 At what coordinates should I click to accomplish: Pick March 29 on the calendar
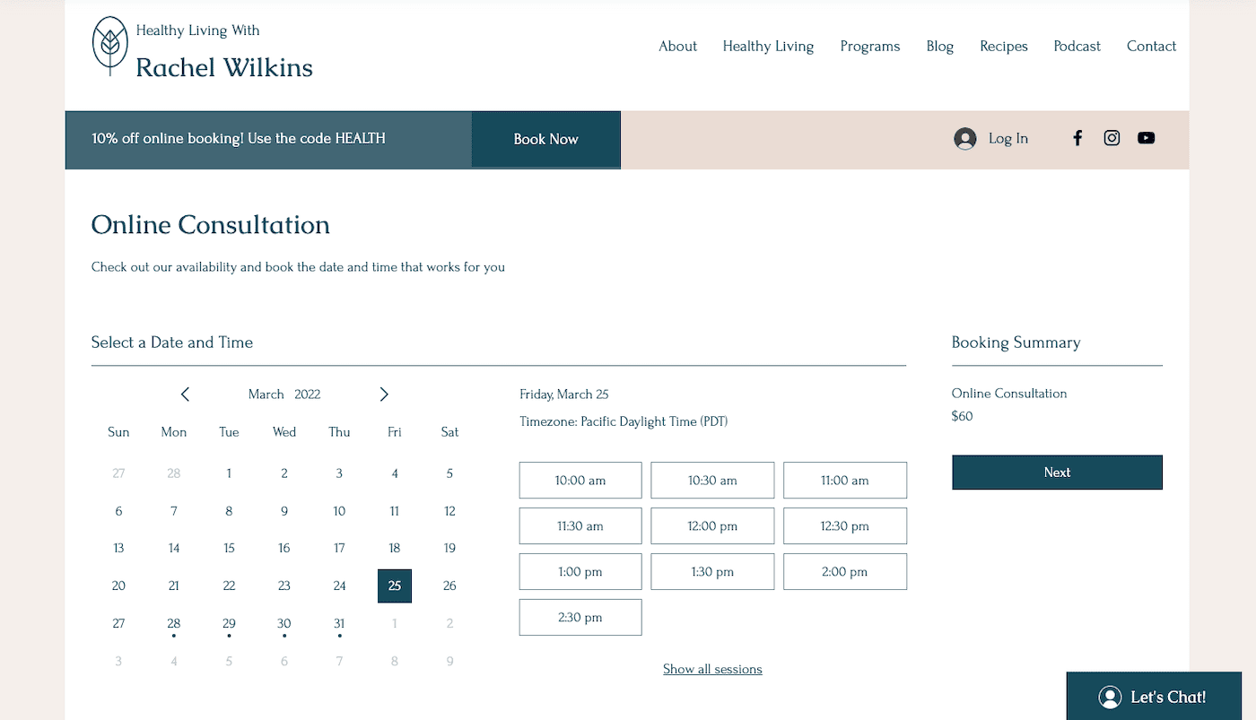point(229,623)
